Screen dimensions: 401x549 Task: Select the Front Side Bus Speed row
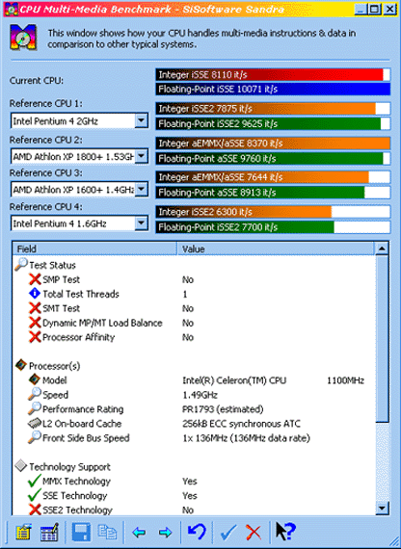pos(195,438)
